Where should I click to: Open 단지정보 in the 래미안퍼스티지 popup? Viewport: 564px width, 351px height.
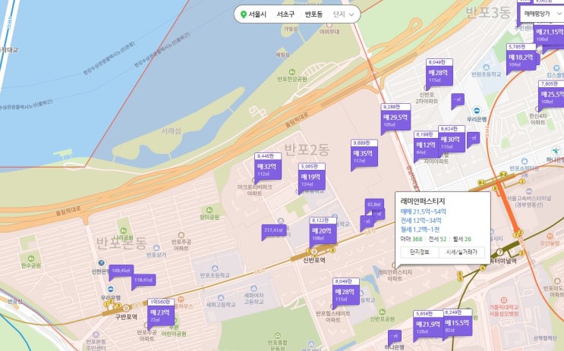[420, 252]
